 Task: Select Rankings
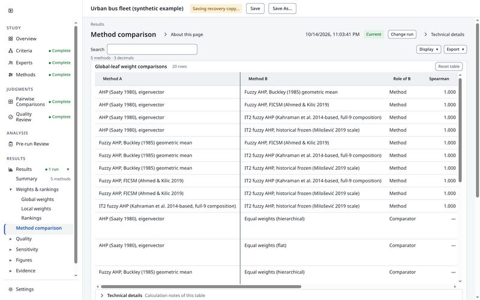(31, 218)
